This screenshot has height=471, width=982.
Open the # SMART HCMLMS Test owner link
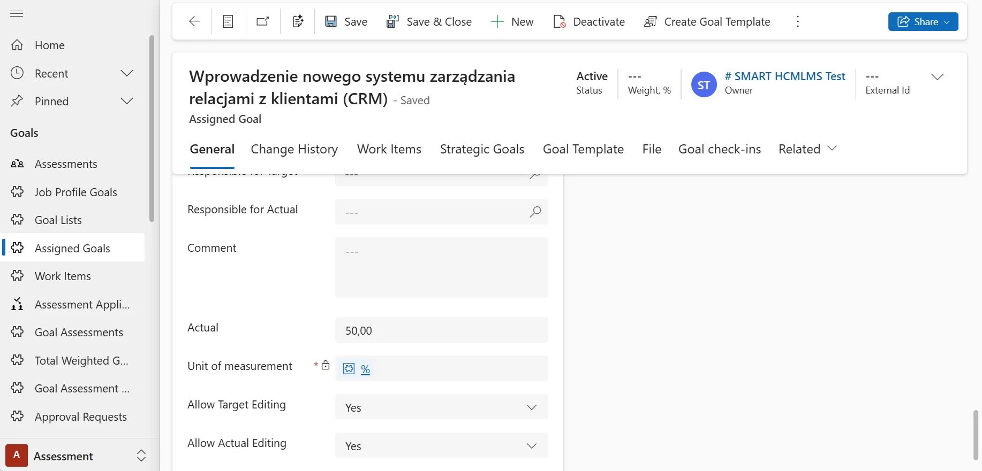784,76
